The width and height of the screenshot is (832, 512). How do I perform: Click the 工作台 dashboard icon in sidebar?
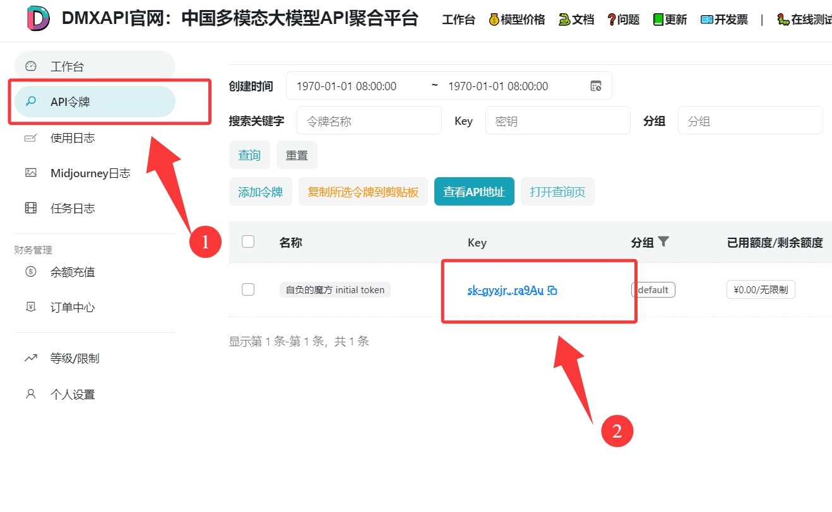point(31,66)
